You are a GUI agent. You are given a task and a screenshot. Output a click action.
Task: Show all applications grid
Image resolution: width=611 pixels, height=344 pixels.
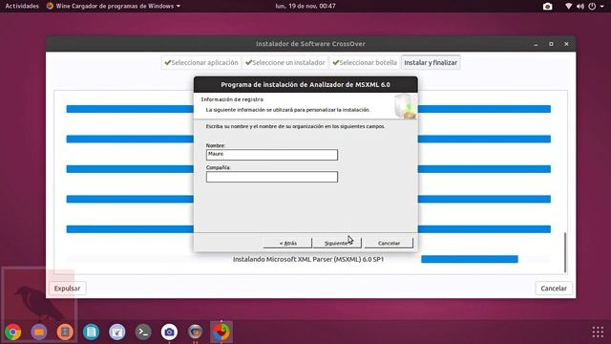pos(598,332)
